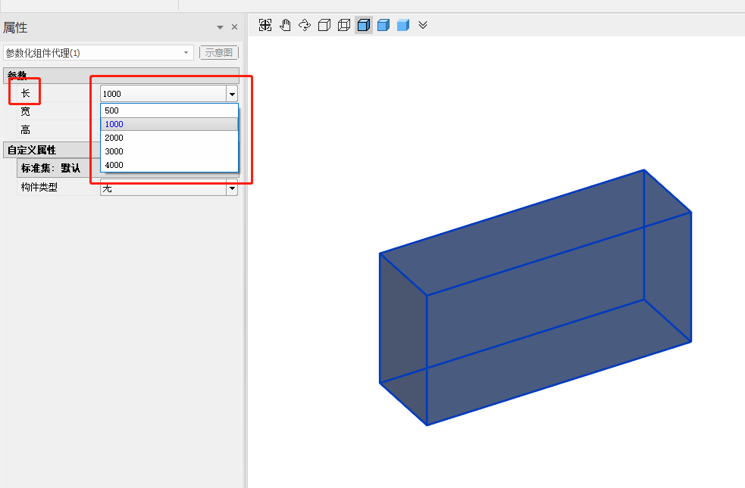Open the 属性 panel options arrow menu

click(x=221, y=27)
